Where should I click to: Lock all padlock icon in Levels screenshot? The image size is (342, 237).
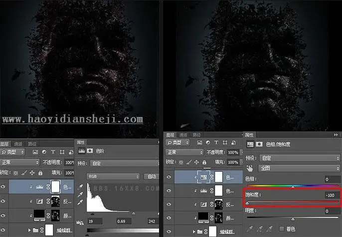tap(40, 173)
